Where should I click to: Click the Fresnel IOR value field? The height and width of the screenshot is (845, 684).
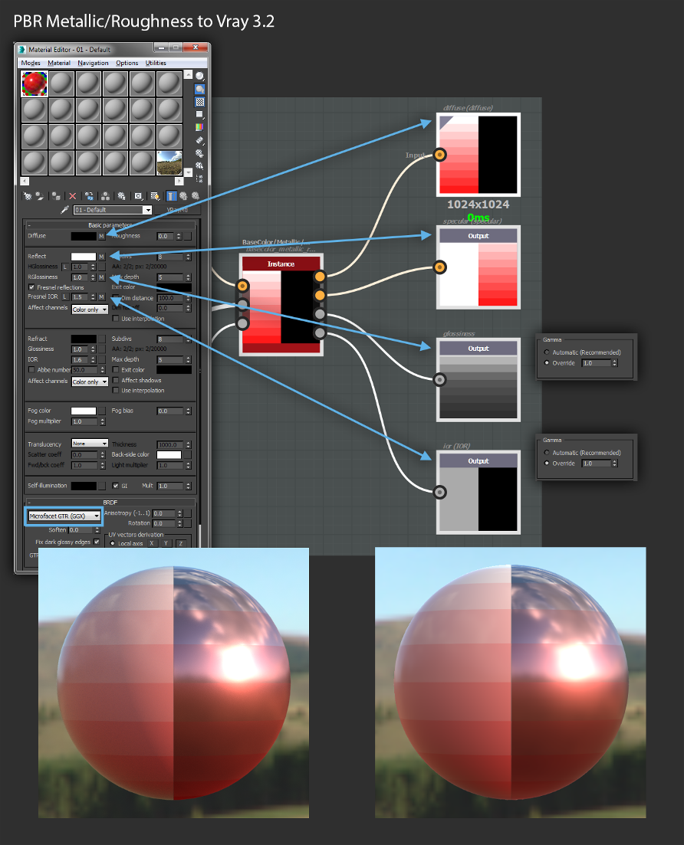pos(79,297)
